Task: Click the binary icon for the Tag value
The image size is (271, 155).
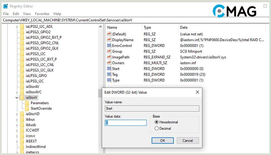Action: tap(109, 74)
